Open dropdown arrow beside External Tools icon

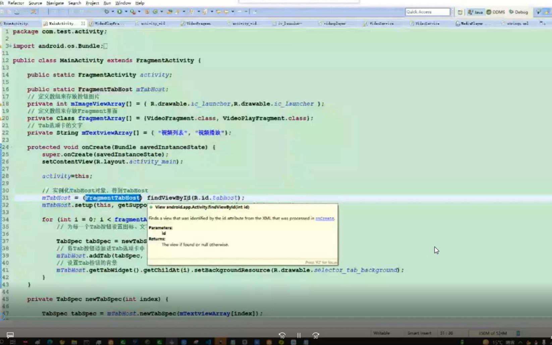(139, 12)
